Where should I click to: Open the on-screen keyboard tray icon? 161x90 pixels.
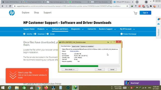click(x=125, y=88)
